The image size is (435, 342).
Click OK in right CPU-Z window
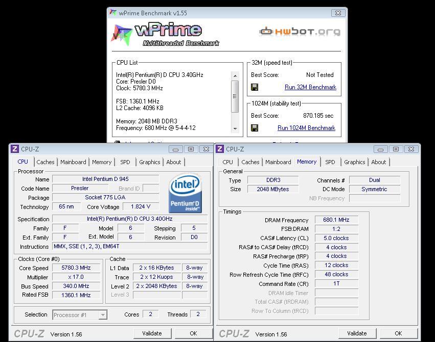(398, 333)
